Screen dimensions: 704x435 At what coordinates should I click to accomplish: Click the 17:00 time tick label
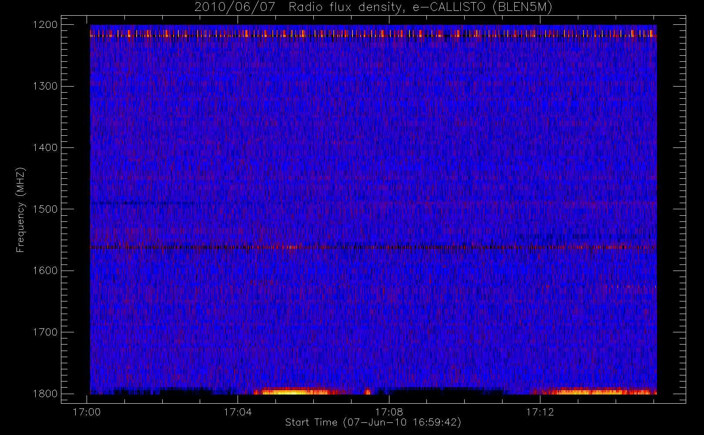click(x=87, y=412)
